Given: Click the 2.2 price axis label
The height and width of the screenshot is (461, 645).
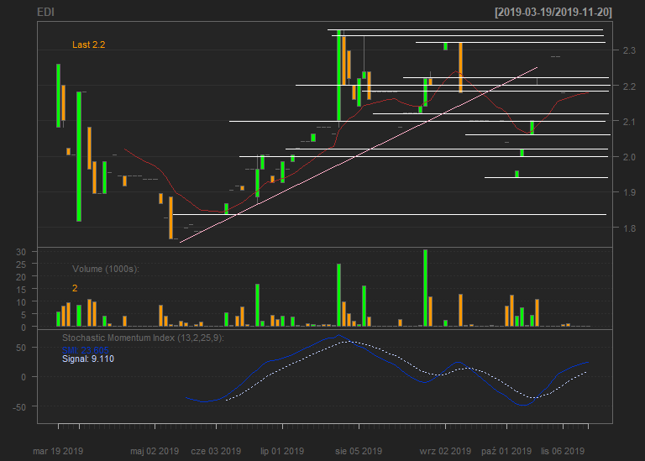Looking at the screenshot, I should click(629, 86).
